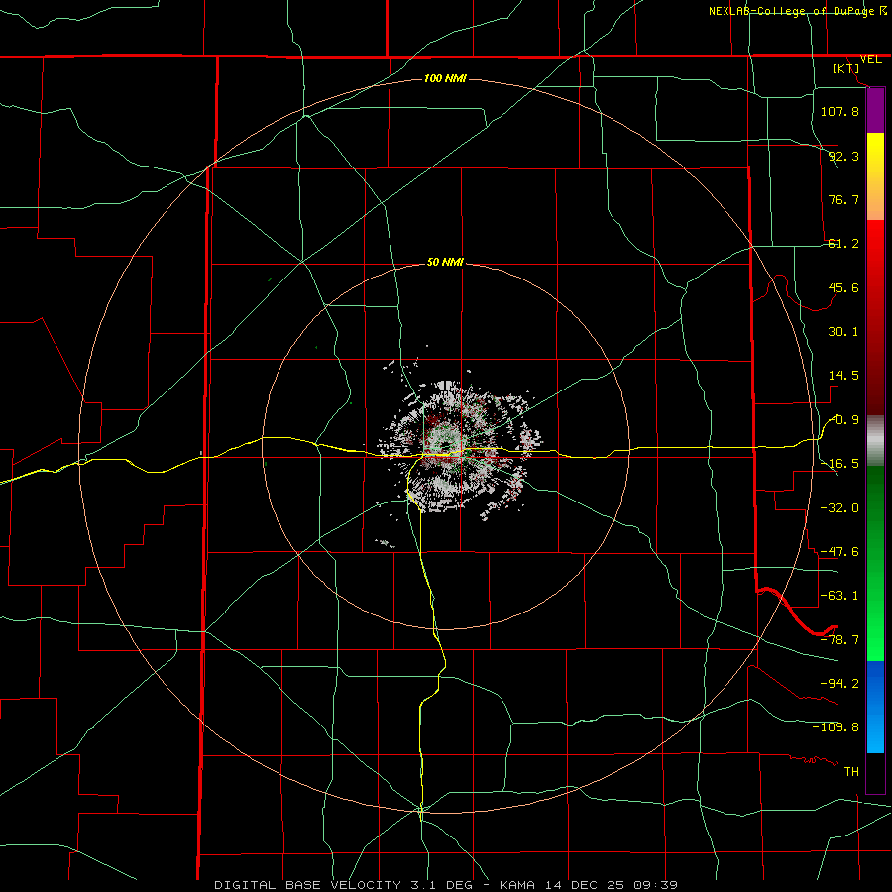The width and height of the screenshot is (892, 892).
Task: Click the Digital Base Velocity caption at bottom
Action: [x=445, y=885]
